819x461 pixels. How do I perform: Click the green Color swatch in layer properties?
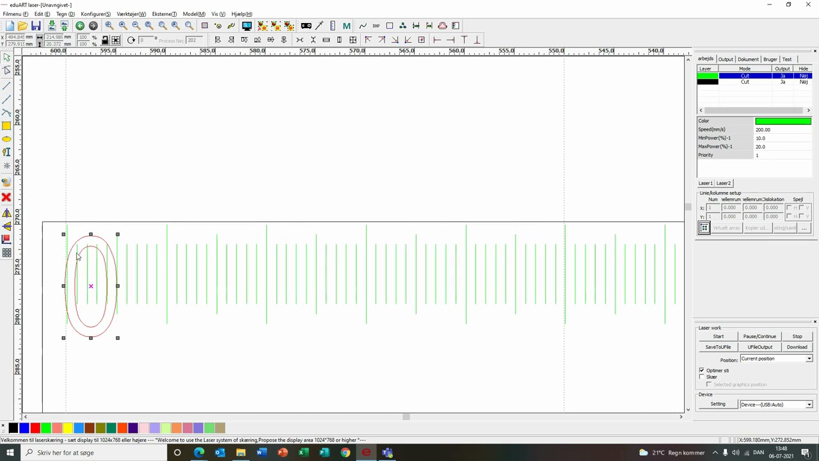coord(783,121)
